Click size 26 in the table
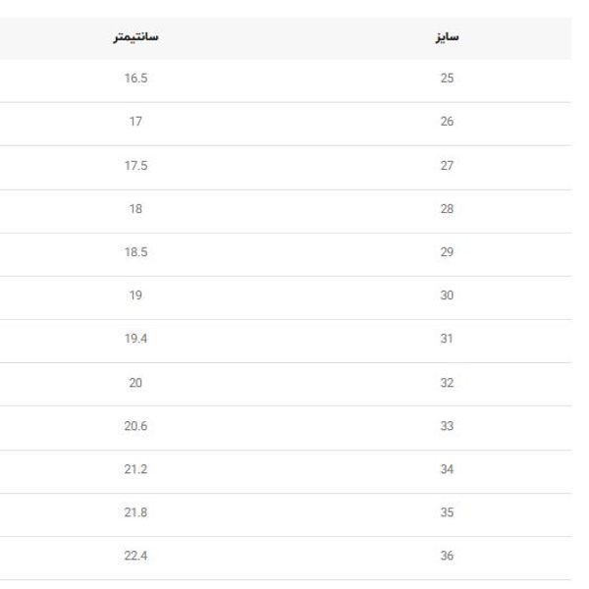This screenshot has width=589, height=589. (x=447, y=122)
